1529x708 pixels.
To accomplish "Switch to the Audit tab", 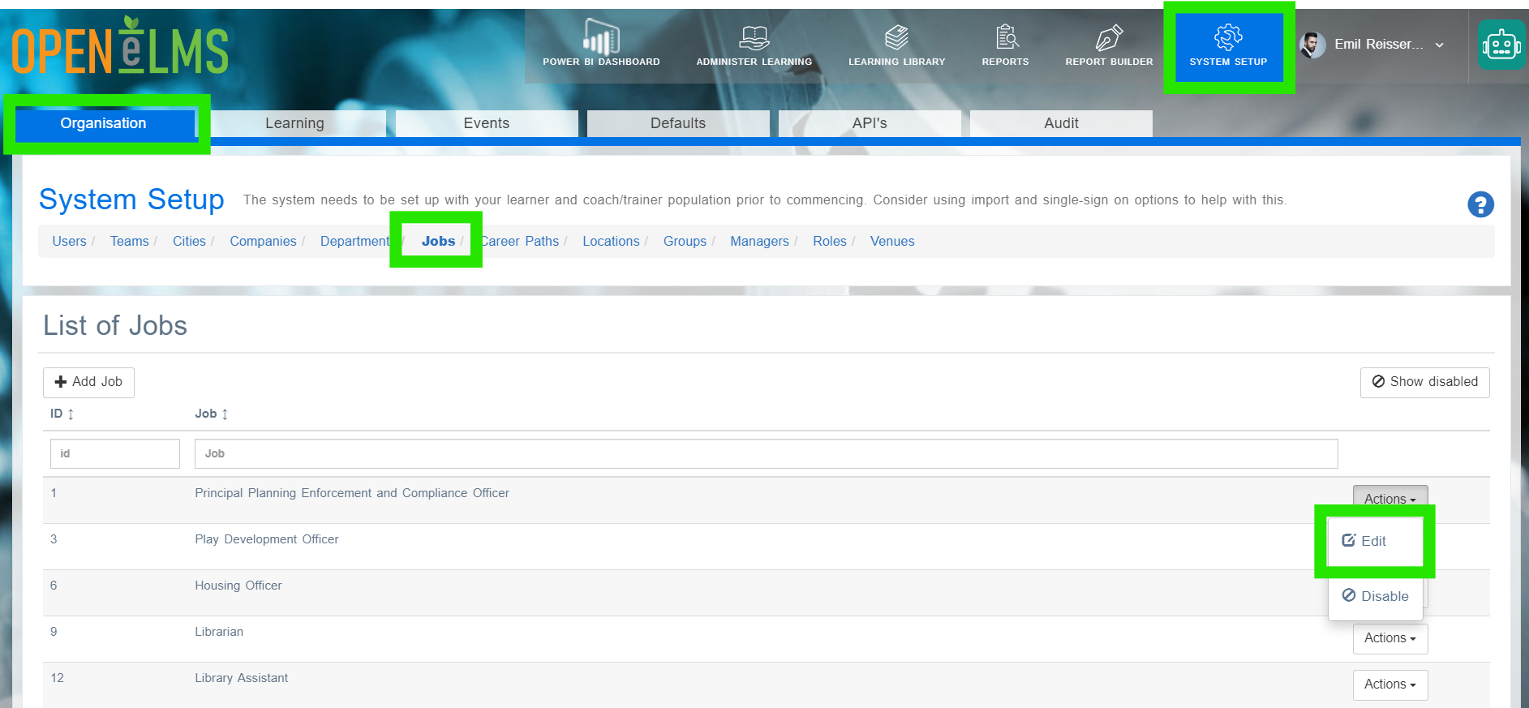I will pyautogui.click(x=1061, y=123).
